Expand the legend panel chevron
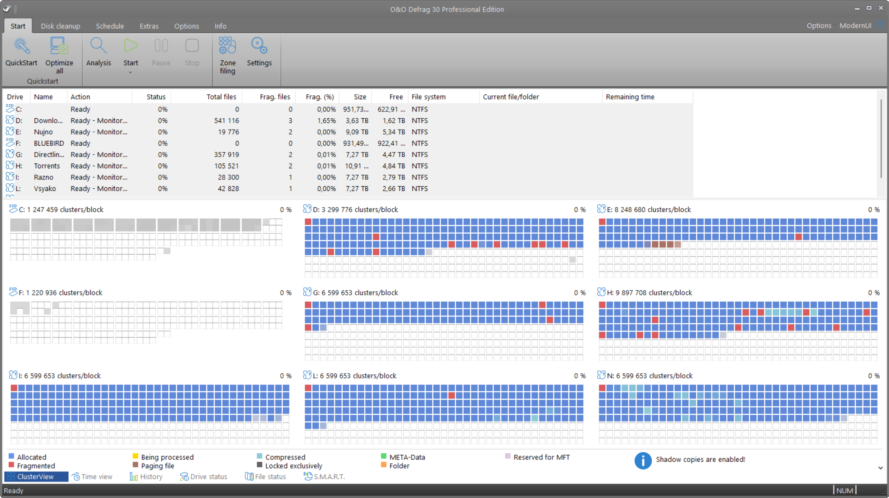This screenshot has width=889, height=498. pyautogui.click(x=880, y=468)
